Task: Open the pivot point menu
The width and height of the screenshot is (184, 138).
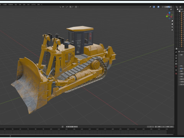Action: 67,7
